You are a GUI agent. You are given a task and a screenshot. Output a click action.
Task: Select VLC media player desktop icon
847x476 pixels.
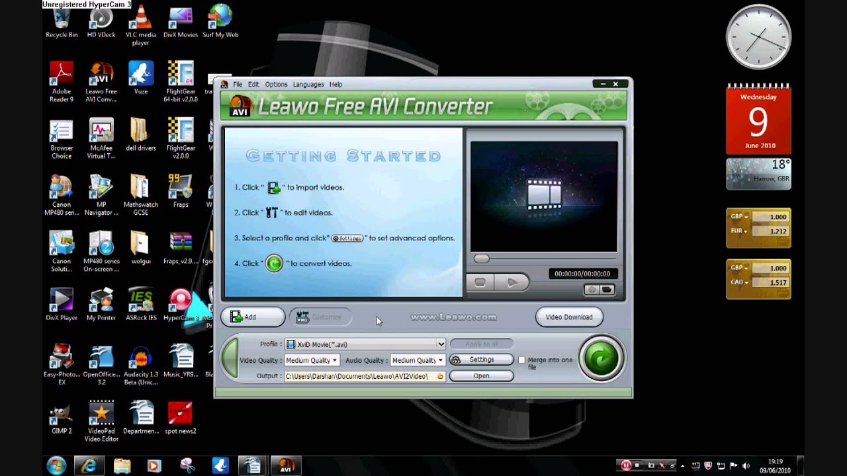click(x=141, y=25)
